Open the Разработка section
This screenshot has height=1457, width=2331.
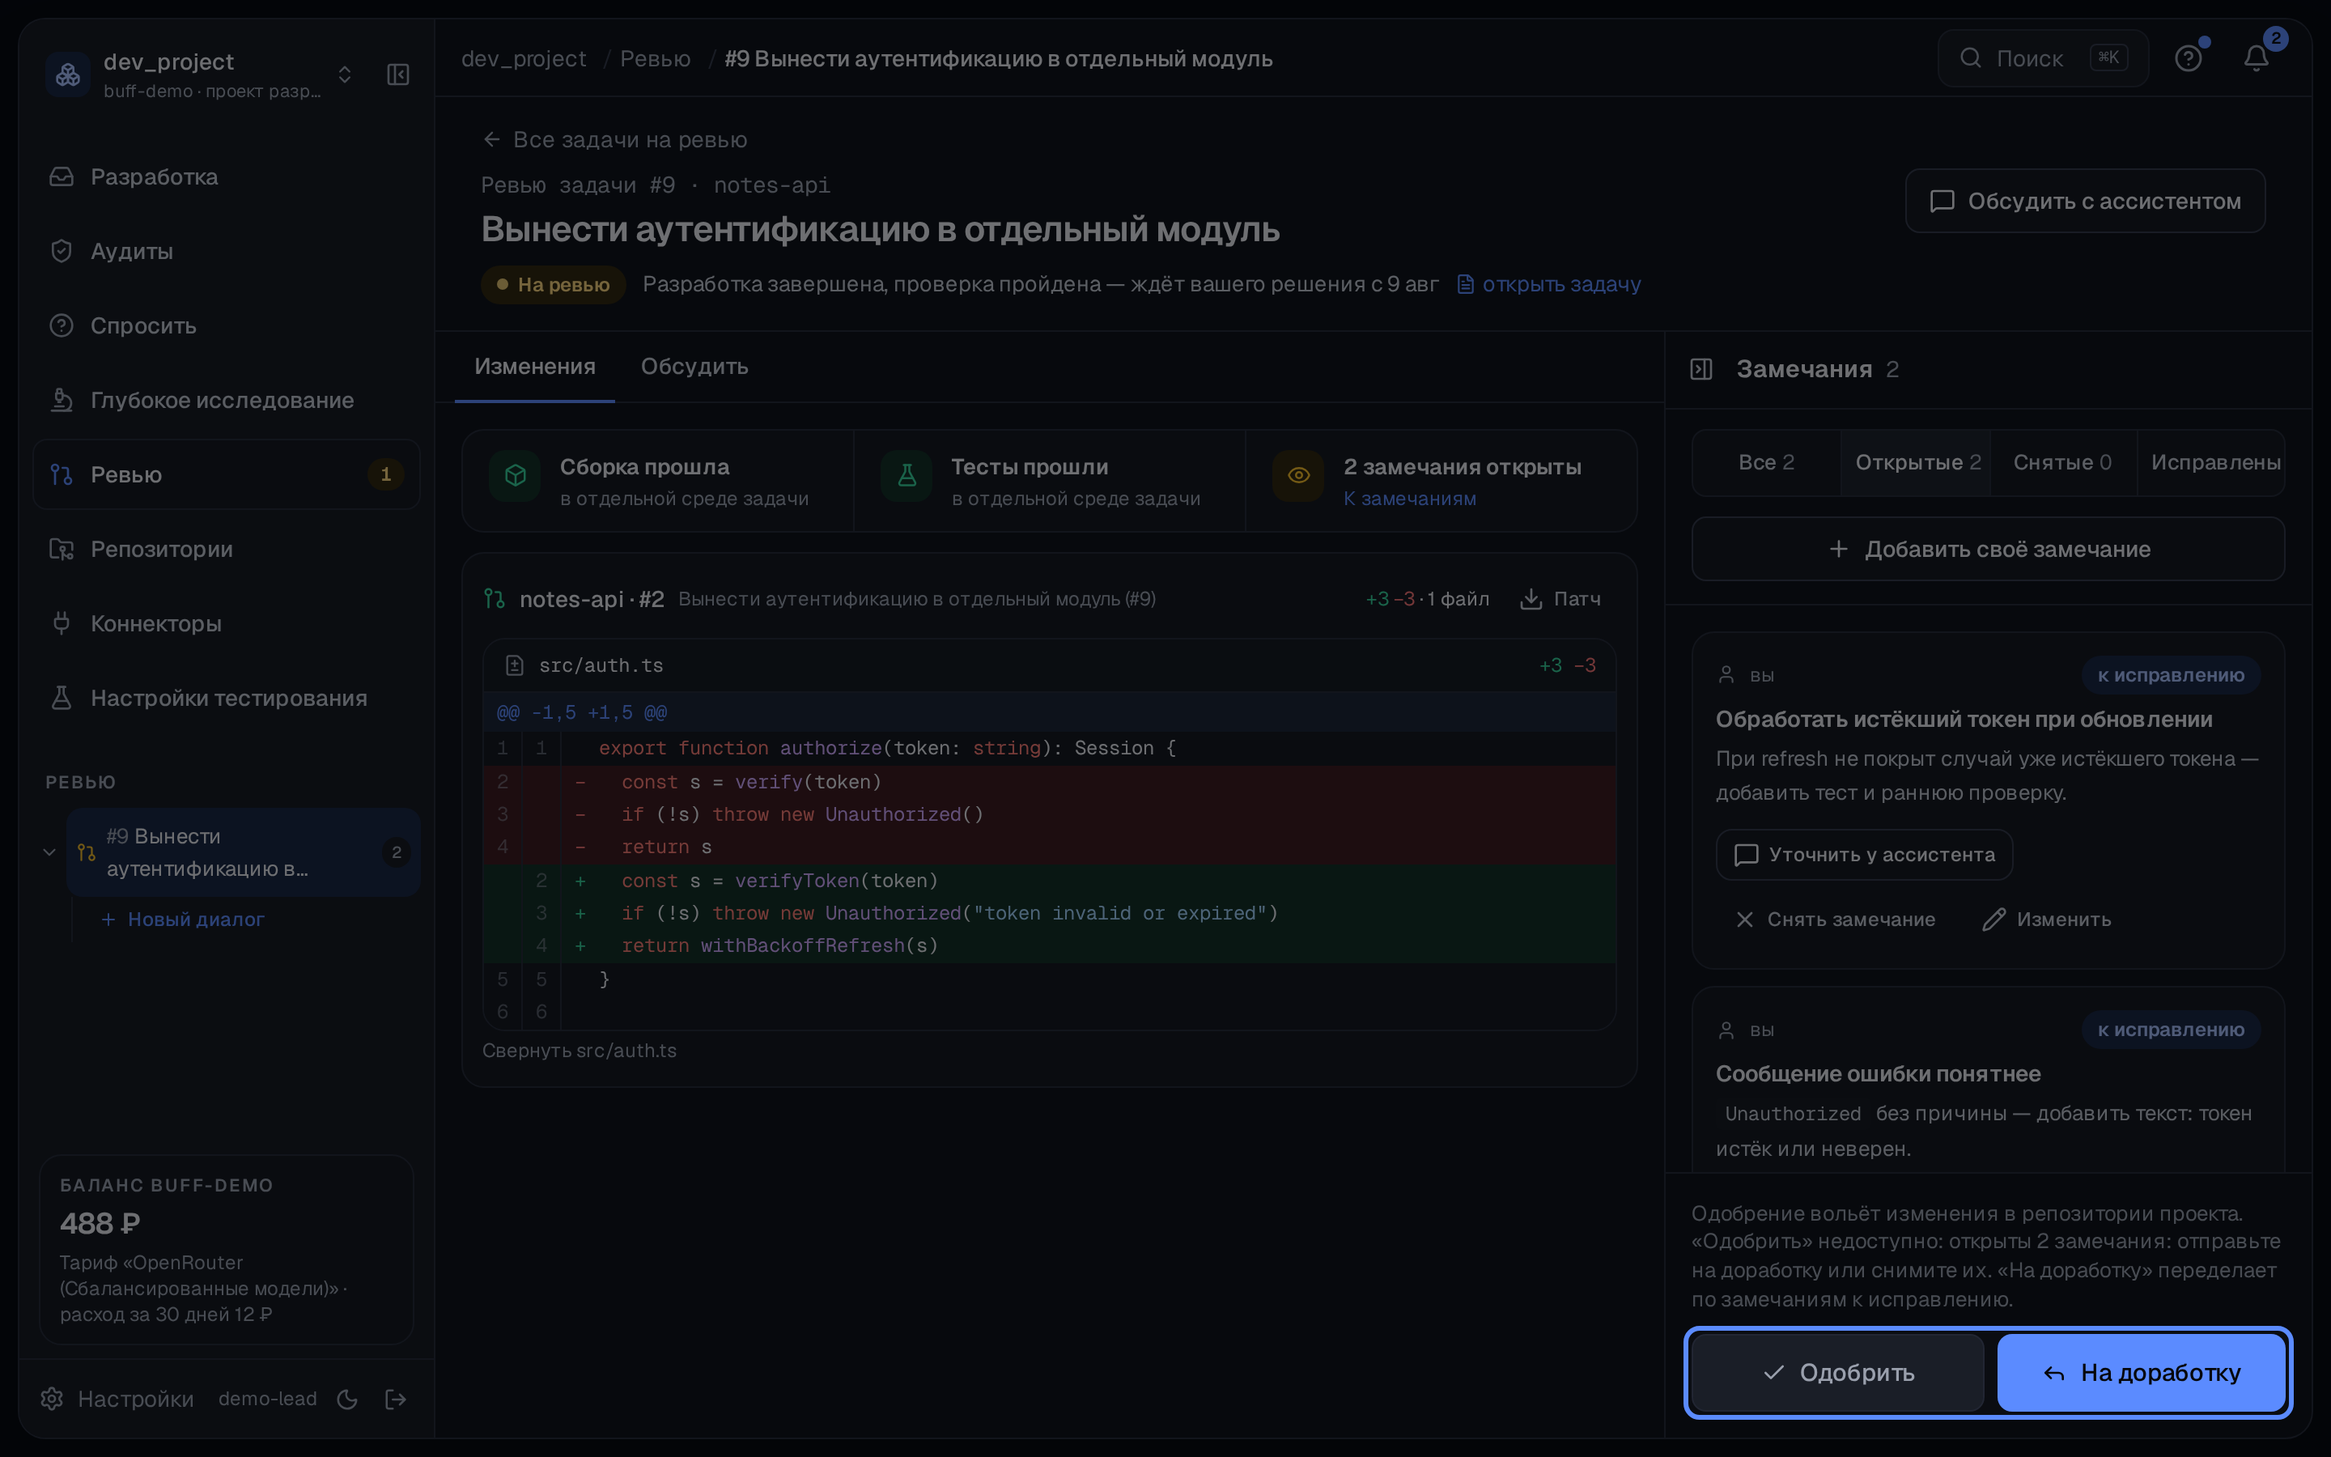(x=227, y=177)
